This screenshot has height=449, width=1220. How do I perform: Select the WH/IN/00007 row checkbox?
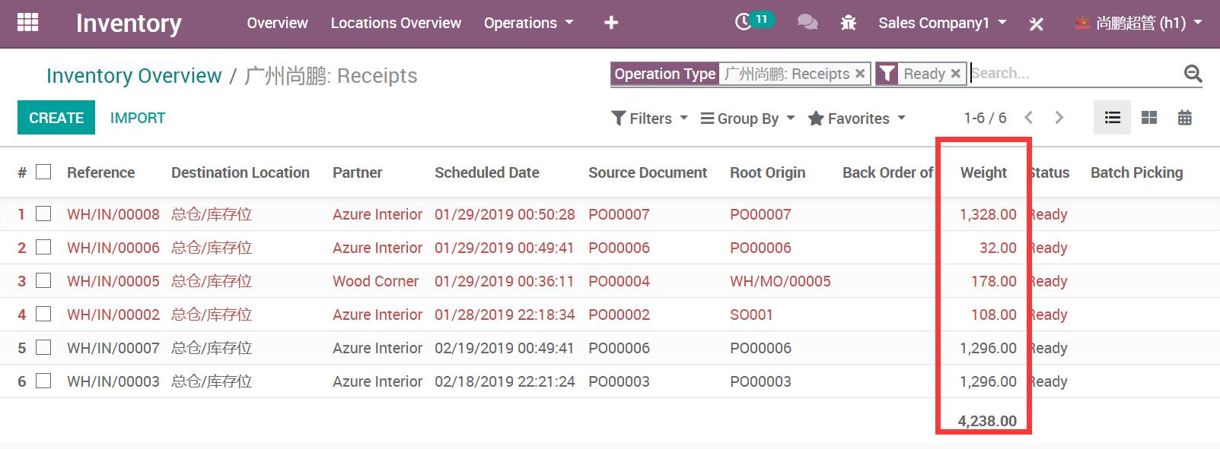tap(44, 348)
